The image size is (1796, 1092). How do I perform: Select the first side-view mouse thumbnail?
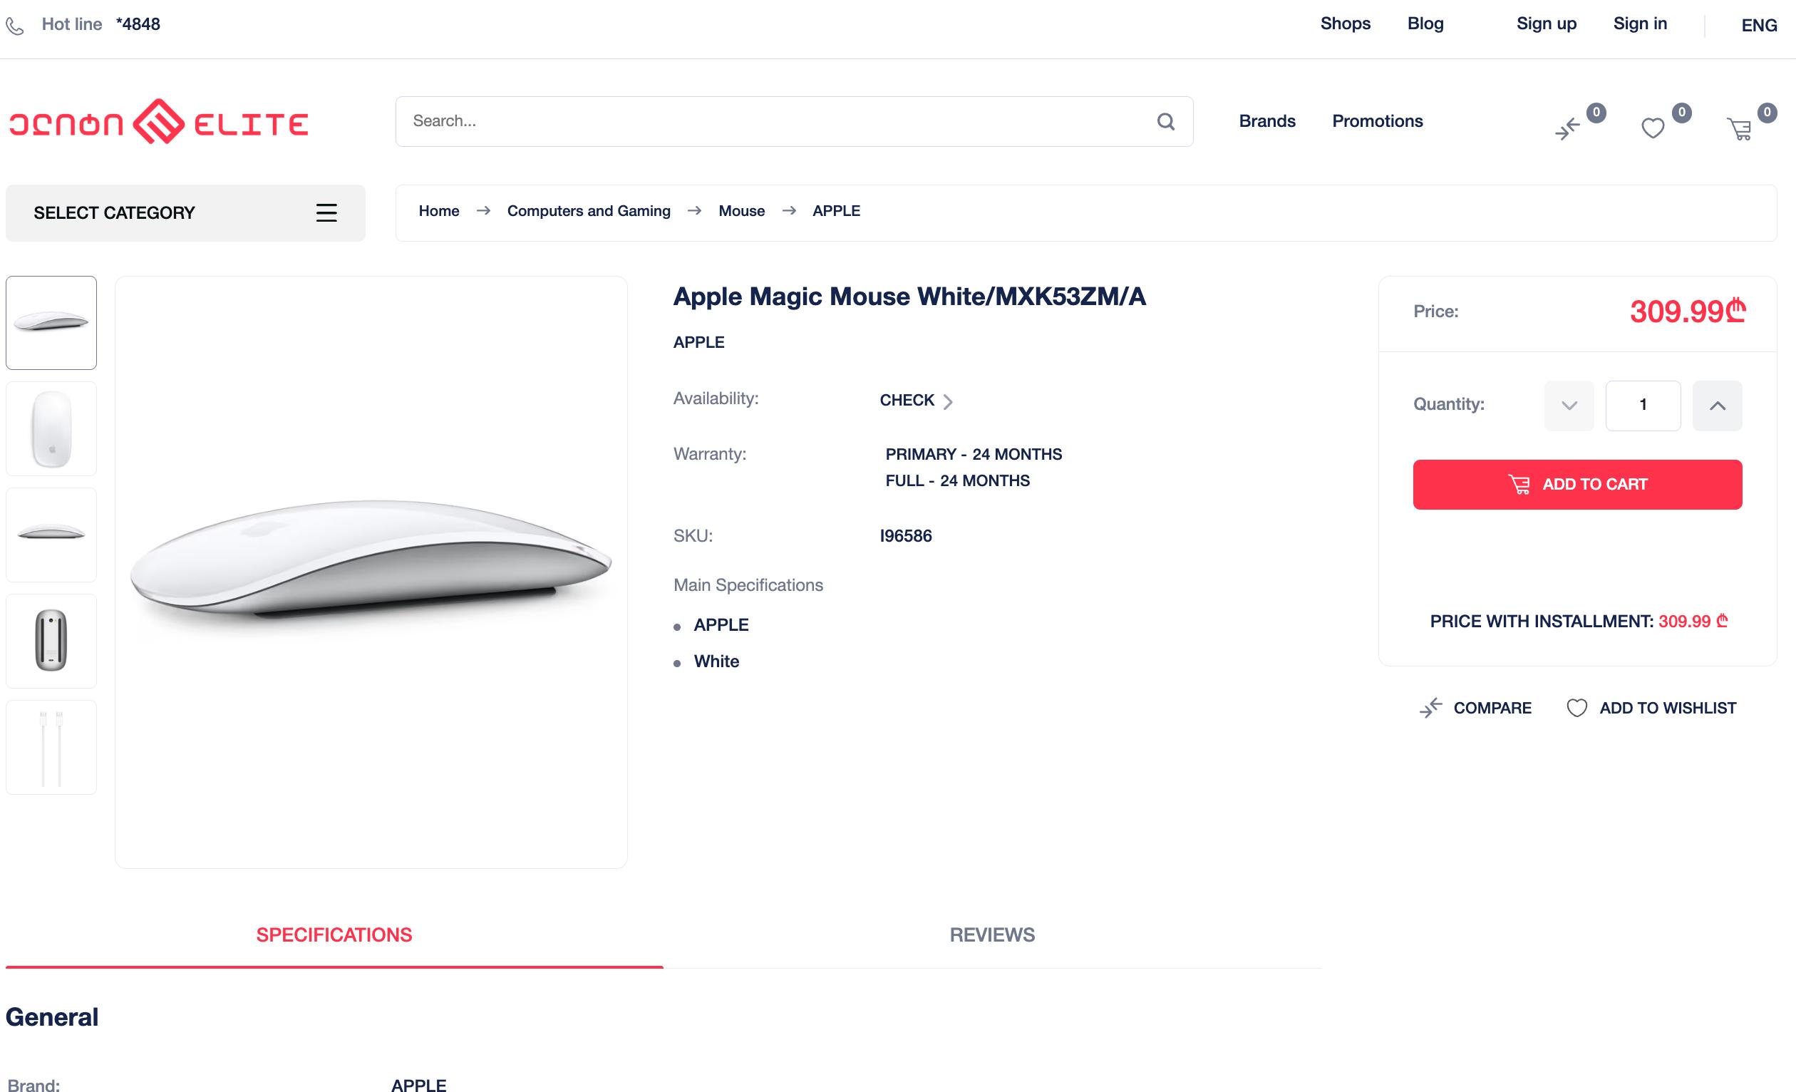[x=51, y=323]
